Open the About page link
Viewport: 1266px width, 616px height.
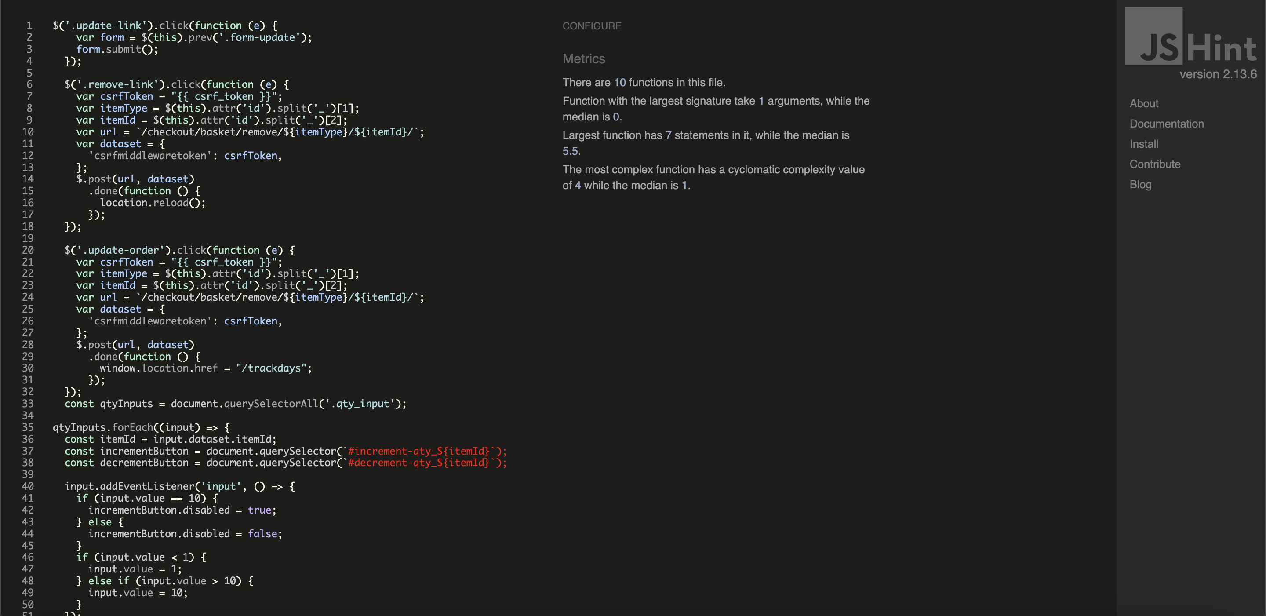pyautogui.click(x=1144, y=103)
